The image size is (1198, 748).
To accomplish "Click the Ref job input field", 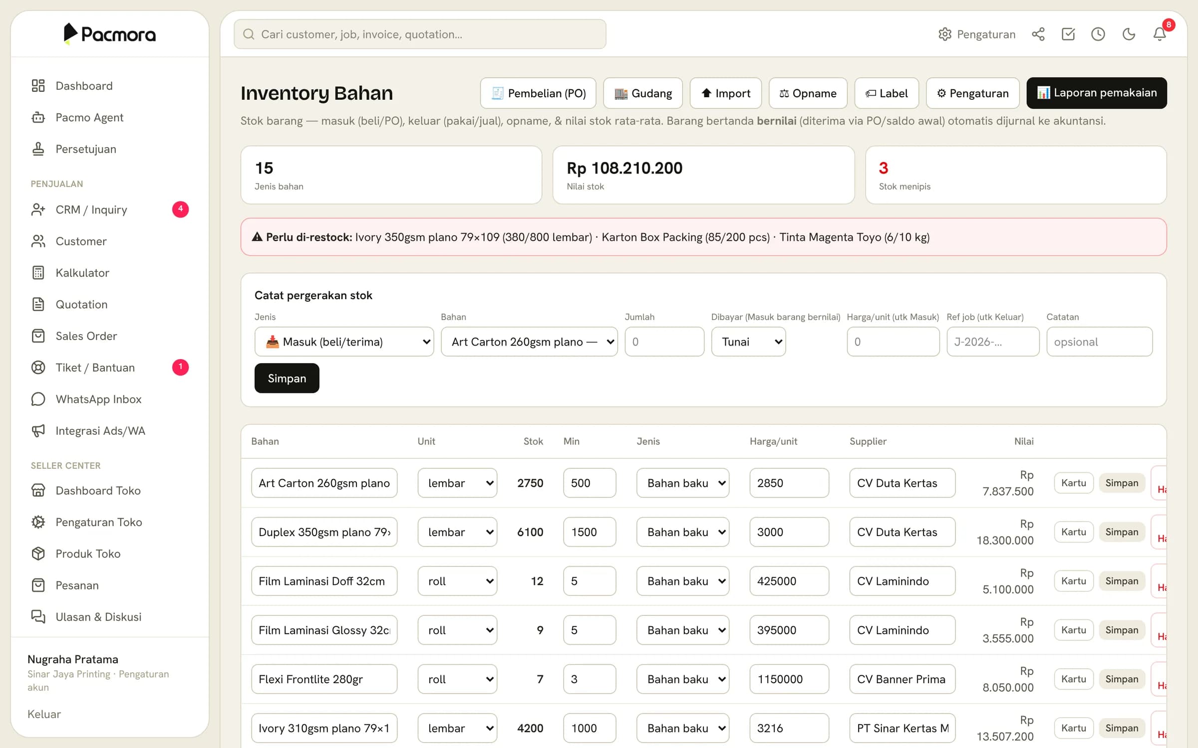I will [x=993, y=342].
